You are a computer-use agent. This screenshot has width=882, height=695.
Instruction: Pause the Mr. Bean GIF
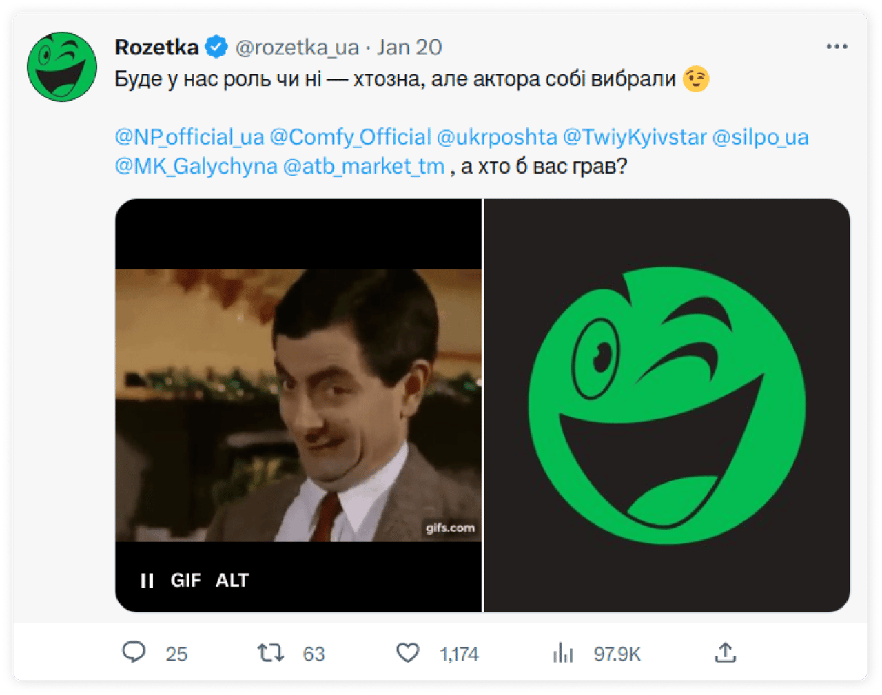[146, 580]
